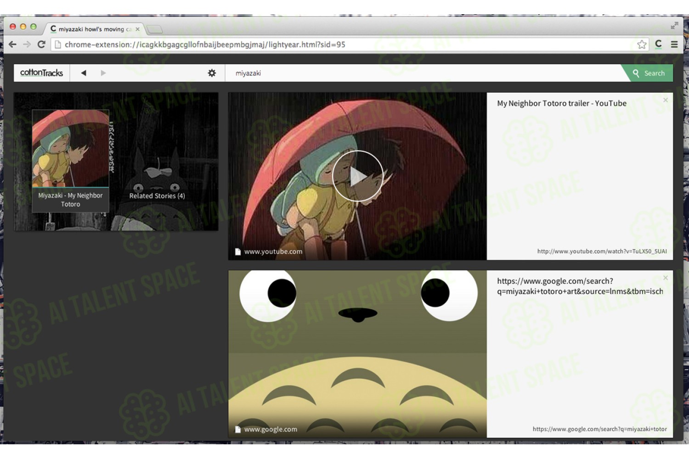Select the Miyazaki - My Neighbor Totoro story

(70, 161)
